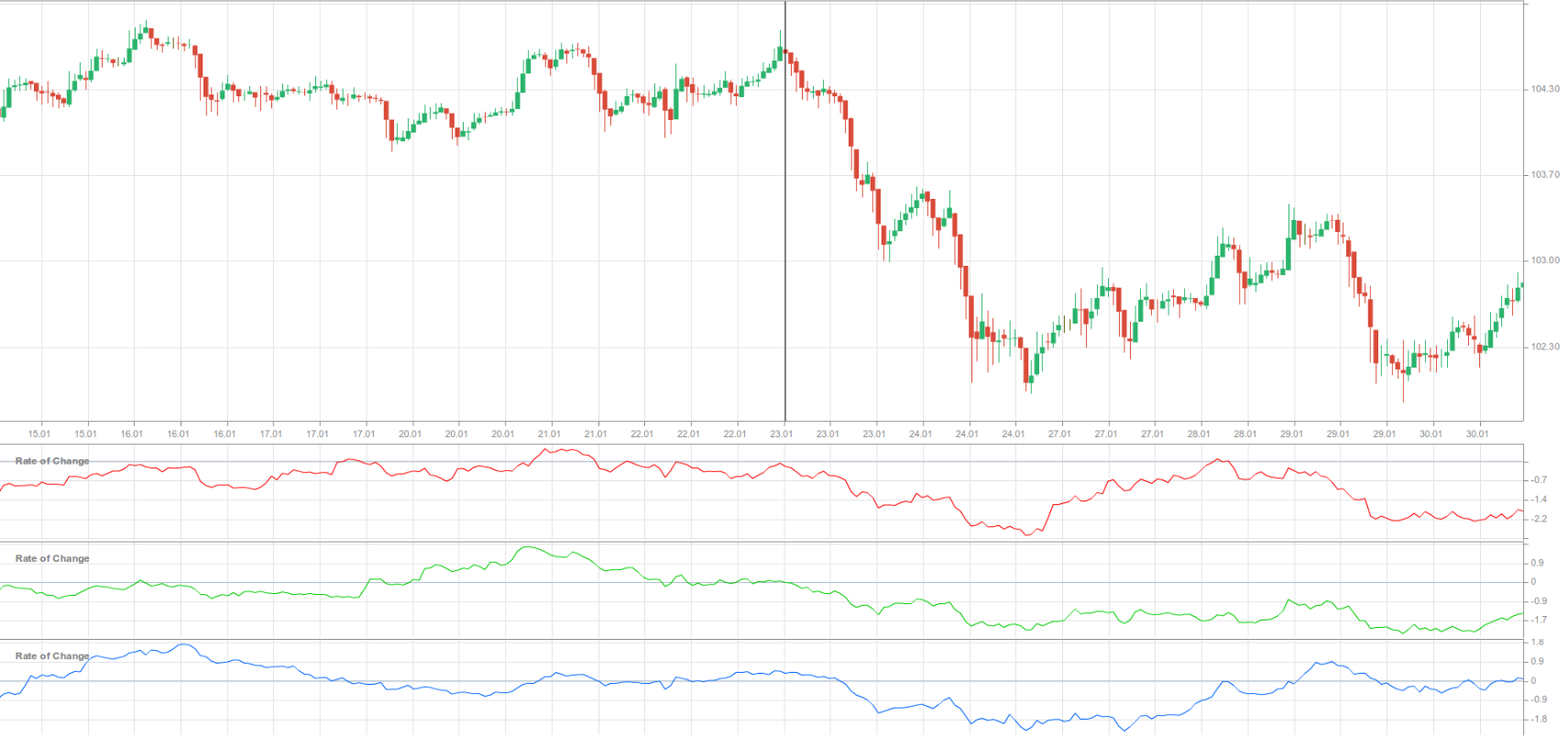Select the green panel's Rate of Change label

coord(52,558)
